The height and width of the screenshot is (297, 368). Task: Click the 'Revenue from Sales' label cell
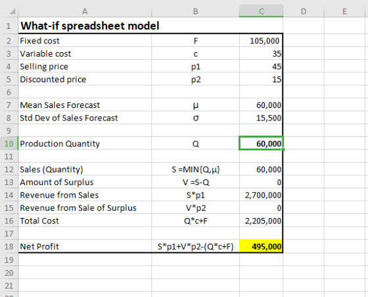pyautogui.click(x=85, y=195)
